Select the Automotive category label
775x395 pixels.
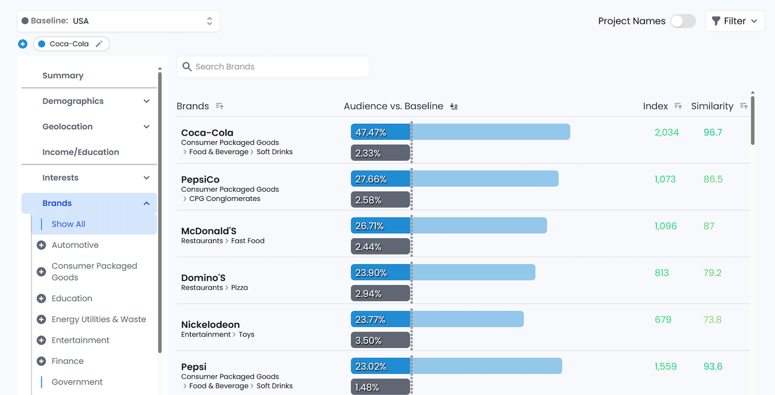pos(75,245)
